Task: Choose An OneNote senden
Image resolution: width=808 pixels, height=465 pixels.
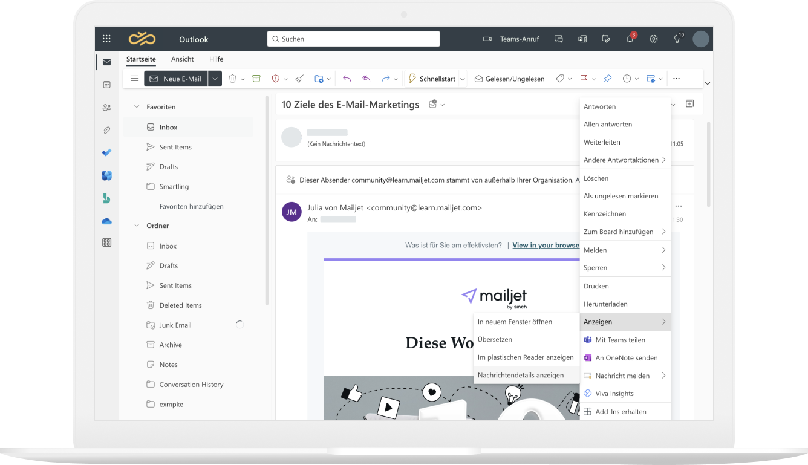Action: pos(625,358)
